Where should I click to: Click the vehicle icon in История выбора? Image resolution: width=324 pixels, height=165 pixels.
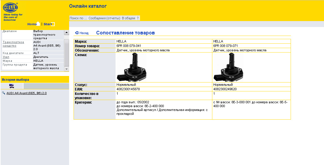coord(12,86)
